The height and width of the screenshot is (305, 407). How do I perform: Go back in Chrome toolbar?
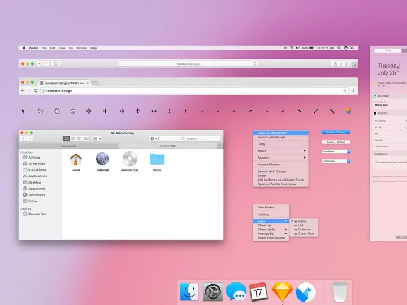[x=23, y=91]
